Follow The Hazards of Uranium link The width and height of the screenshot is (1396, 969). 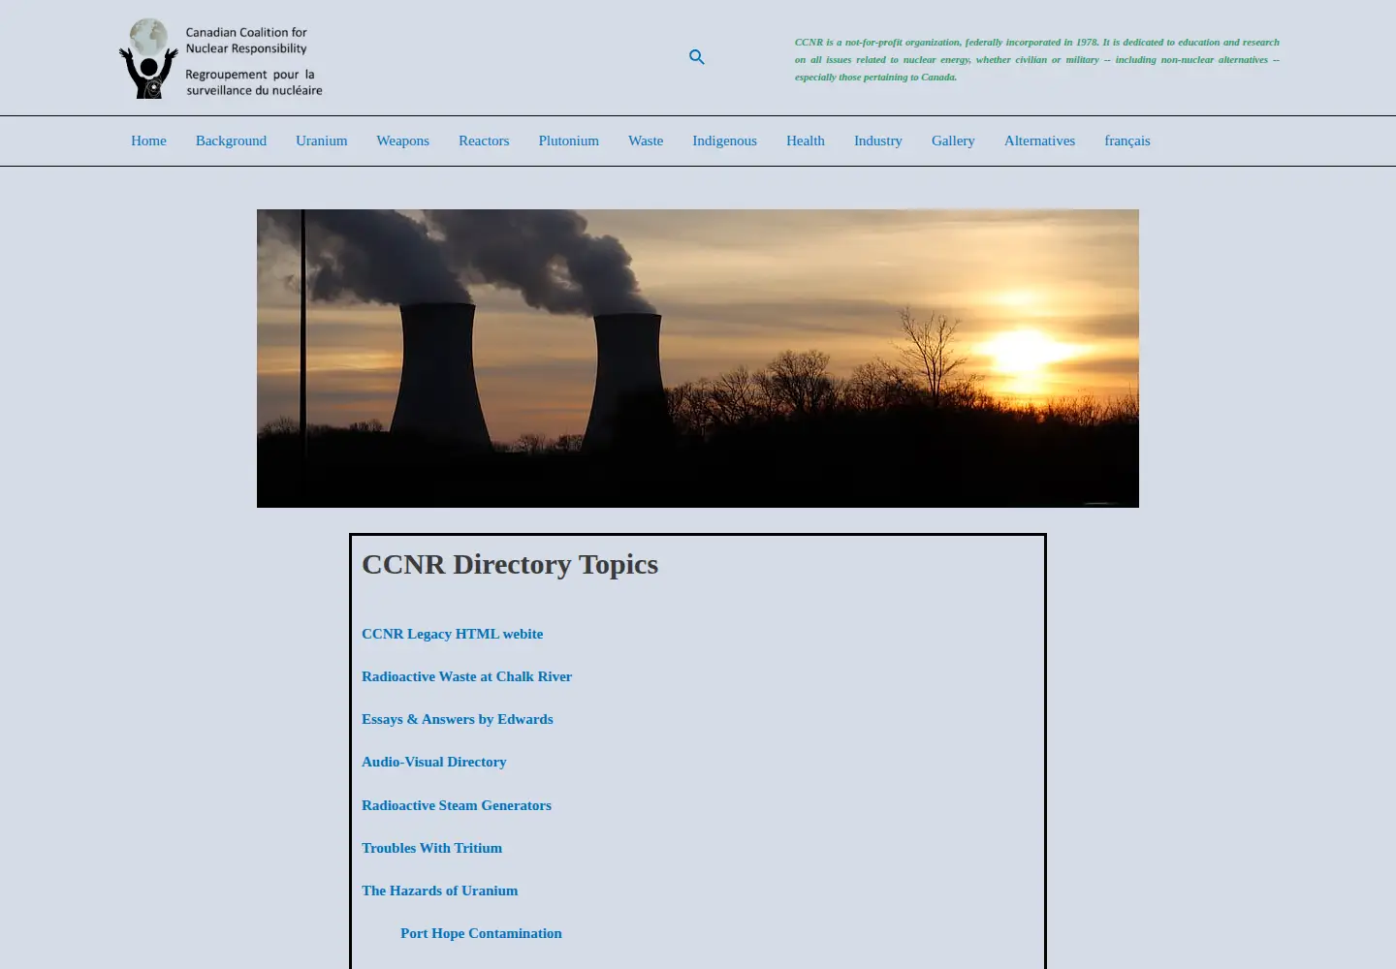439,891
